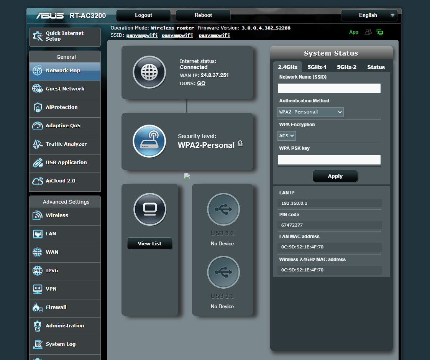Open the Authentication Method dropdown
This screenshot has width=430, height=360.
[310, 112]
